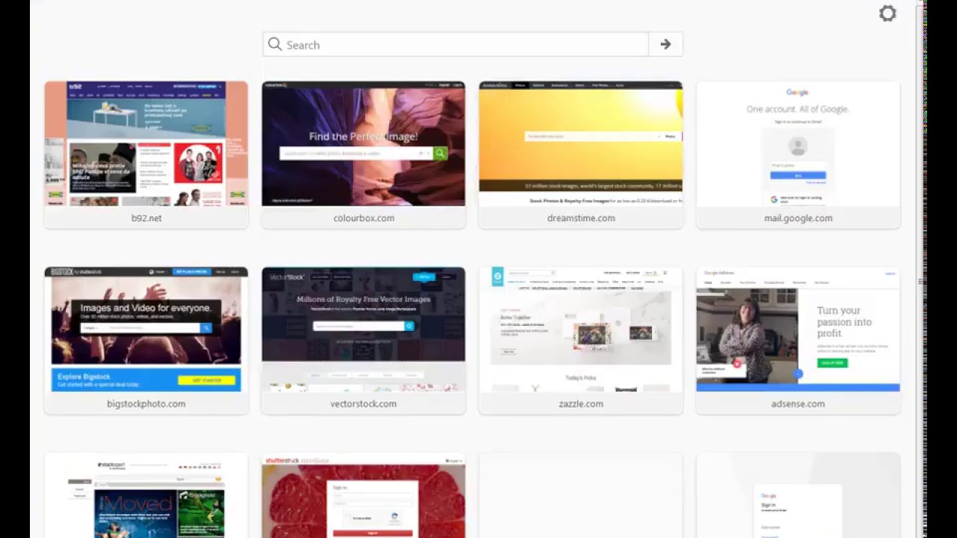Click the b92.net label text
This screenshot has width=957, height=538.
tap(147, 218)
